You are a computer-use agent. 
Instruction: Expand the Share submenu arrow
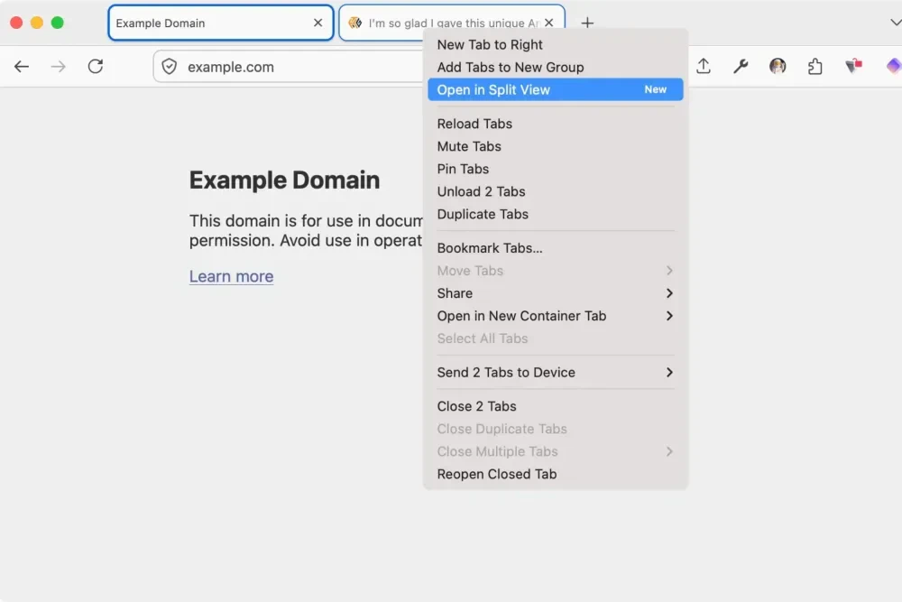point(669,293)
